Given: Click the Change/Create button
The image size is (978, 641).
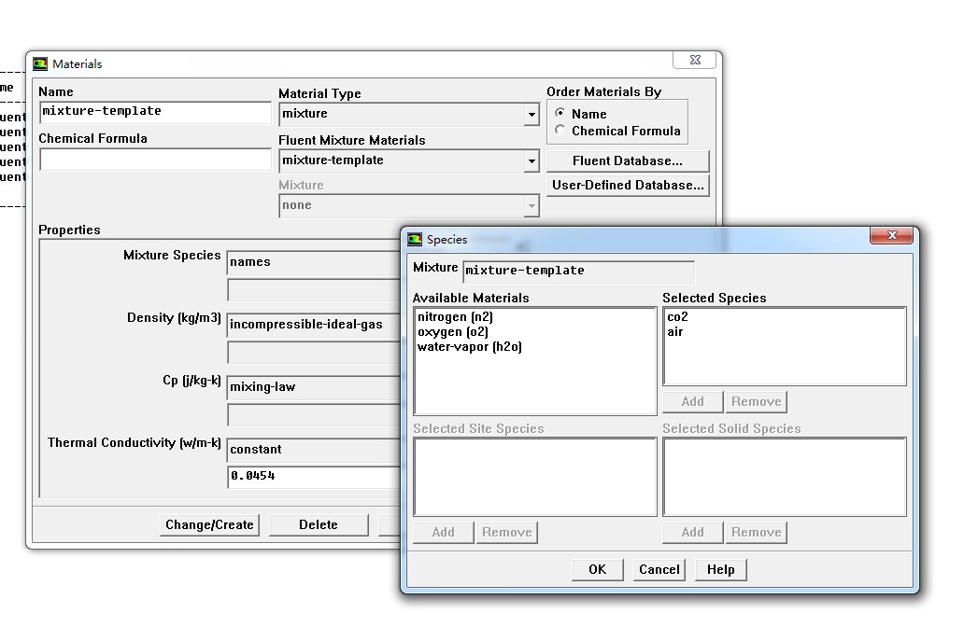Looking at the screenshot, I should point(209,525).
